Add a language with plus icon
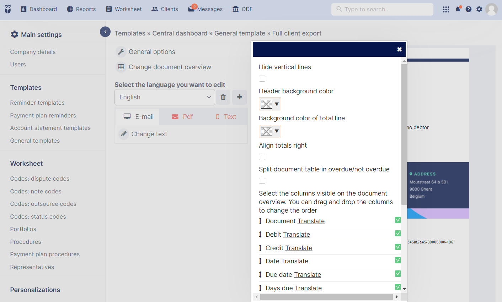Viewport: 502px width, 302px height. click(x=240, y=97)
